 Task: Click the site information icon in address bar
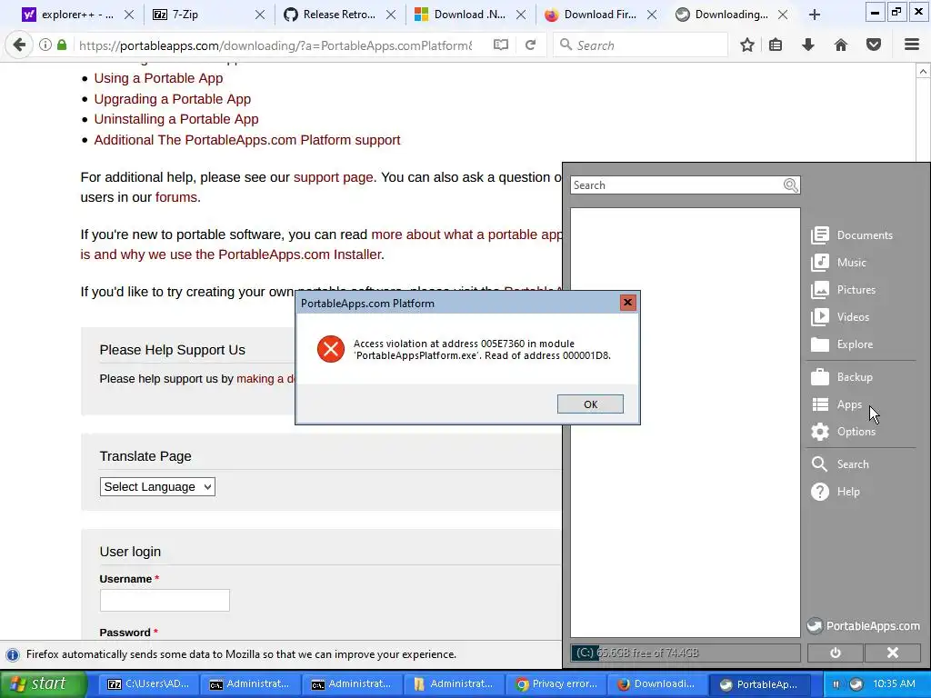(x=45, y=45)
